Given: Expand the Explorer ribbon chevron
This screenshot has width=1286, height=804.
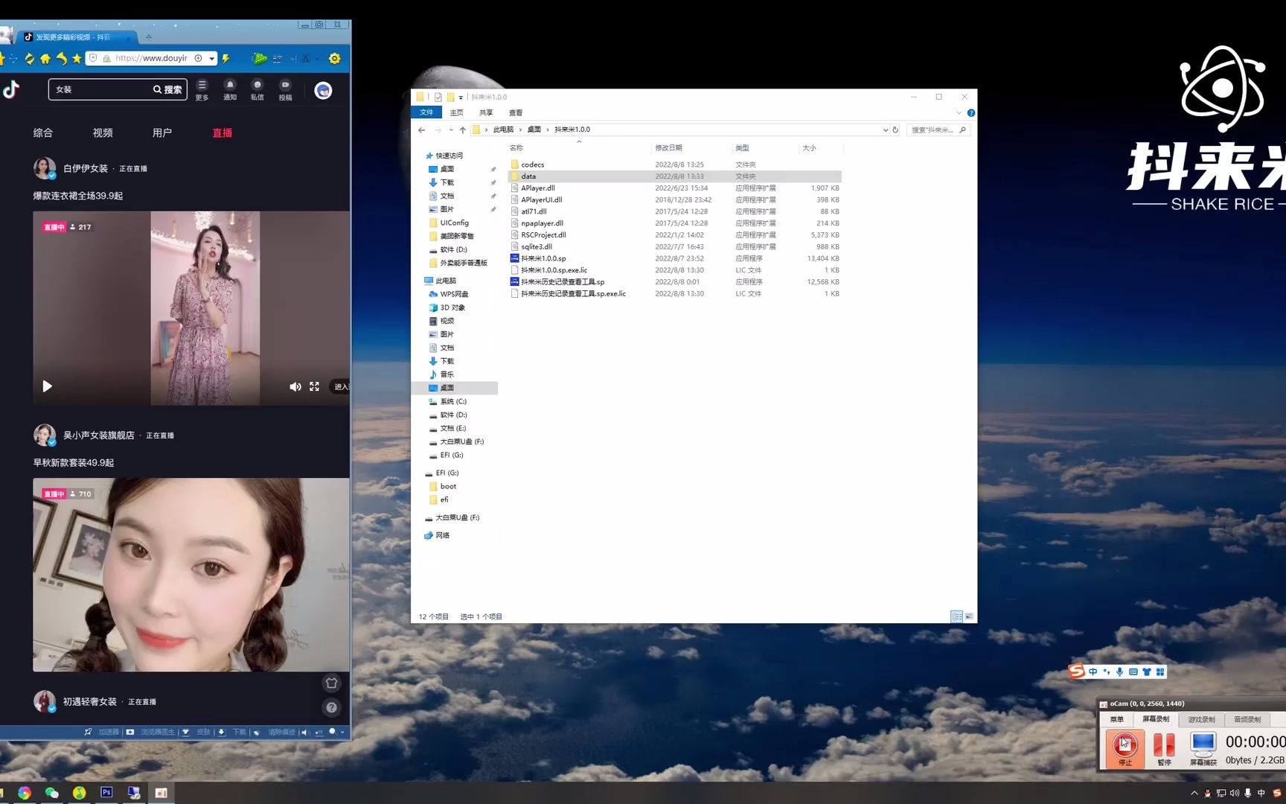Looking at the screenshot, I should [x=959, y=113].
